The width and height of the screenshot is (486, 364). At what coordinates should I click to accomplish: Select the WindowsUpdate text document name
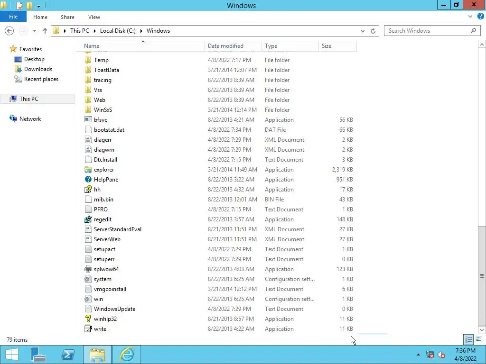tap(115, 309)
